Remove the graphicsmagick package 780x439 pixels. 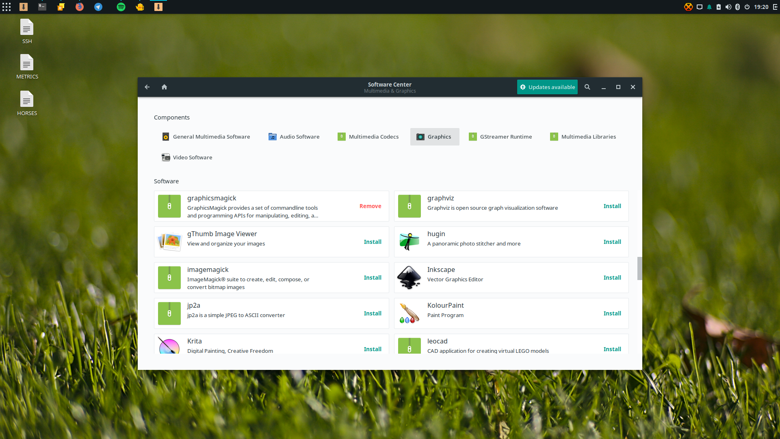370,206
